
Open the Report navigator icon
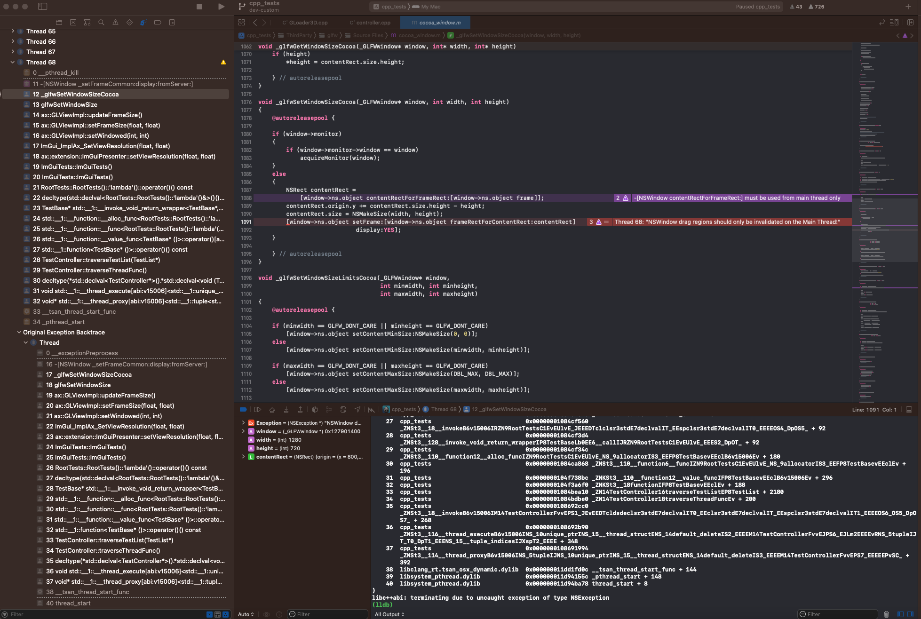coord(172,22)
